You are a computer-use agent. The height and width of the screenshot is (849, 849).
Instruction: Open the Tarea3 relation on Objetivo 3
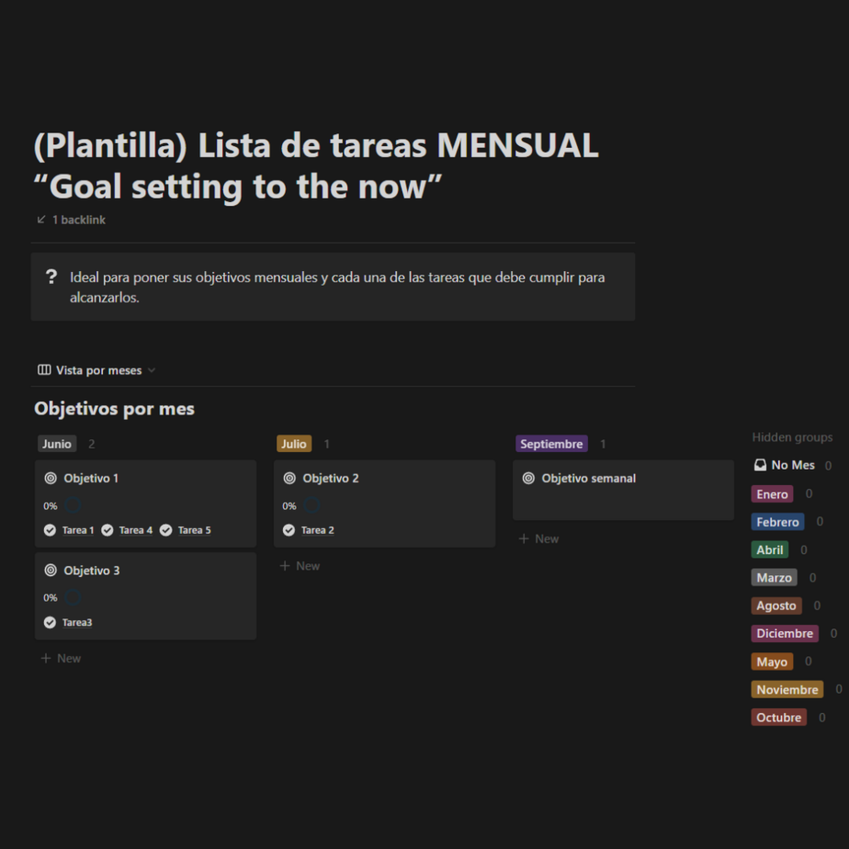coord(77,623)
